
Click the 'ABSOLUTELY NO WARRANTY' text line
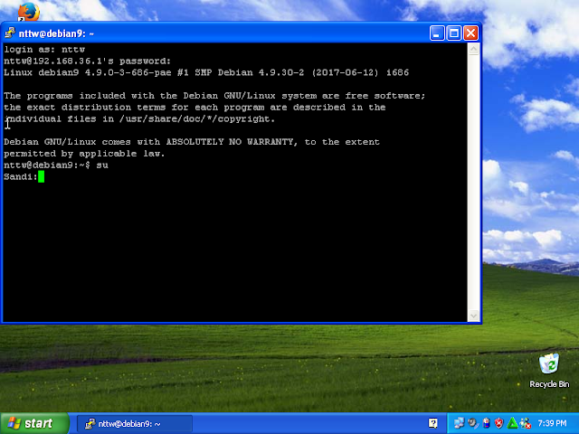[x=192, y=142]
